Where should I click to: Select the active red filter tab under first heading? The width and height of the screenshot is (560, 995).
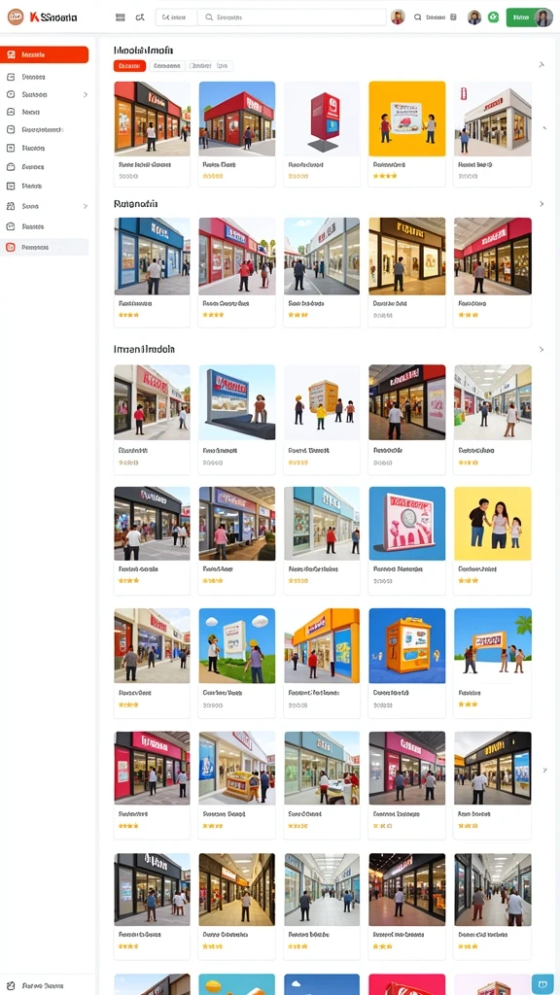coord(129,66)
